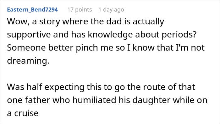Click the word 'Someone' in the third line
Viewport: 220px width, 124px height.
point(26,47)
